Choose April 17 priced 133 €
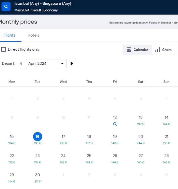 [x=63, y=139]
